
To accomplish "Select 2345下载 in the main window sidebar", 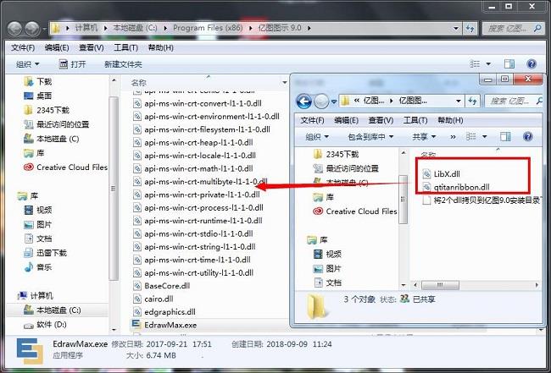I will [47, 110].
